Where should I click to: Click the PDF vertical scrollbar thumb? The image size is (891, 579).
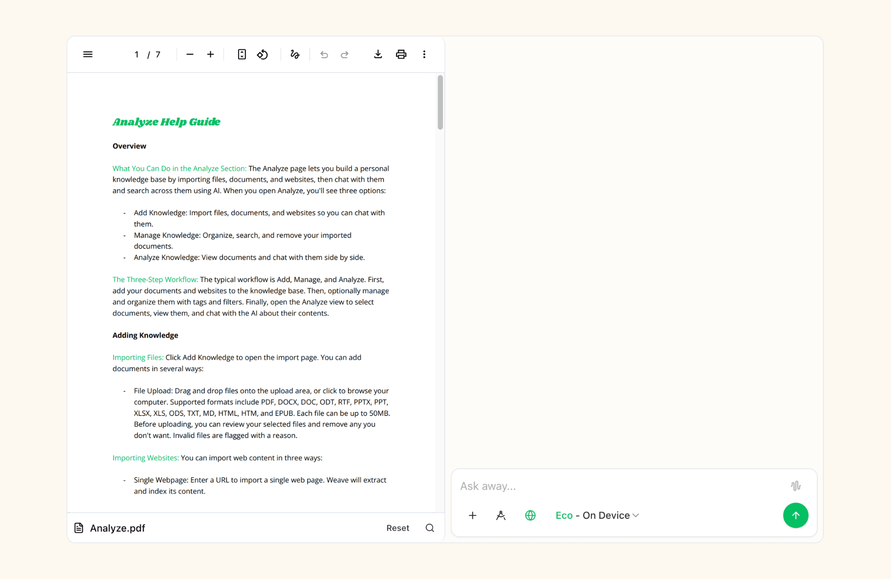(x=440, y=103)
